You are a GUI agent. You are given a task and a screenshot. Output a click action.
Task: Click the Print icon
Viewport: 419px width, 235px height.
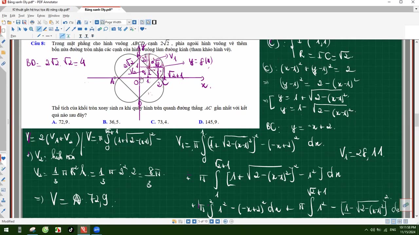(32, 22)
